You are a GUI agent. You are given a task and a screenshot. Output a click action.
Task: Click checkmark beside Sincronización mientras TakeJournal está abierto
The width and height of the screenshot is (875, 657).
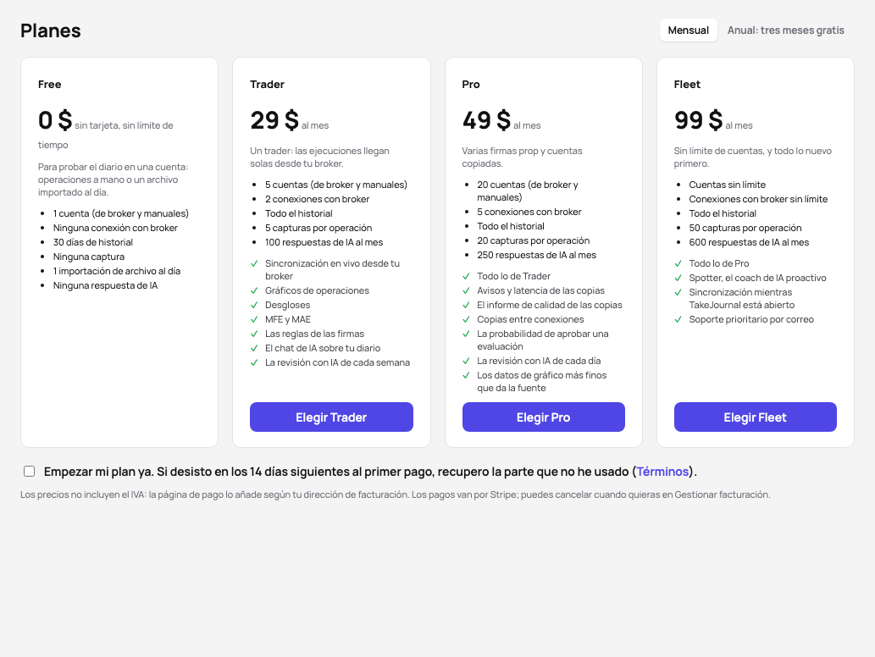[678, 292]
